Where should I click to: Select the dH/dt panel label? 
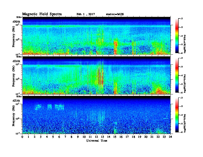16,22
